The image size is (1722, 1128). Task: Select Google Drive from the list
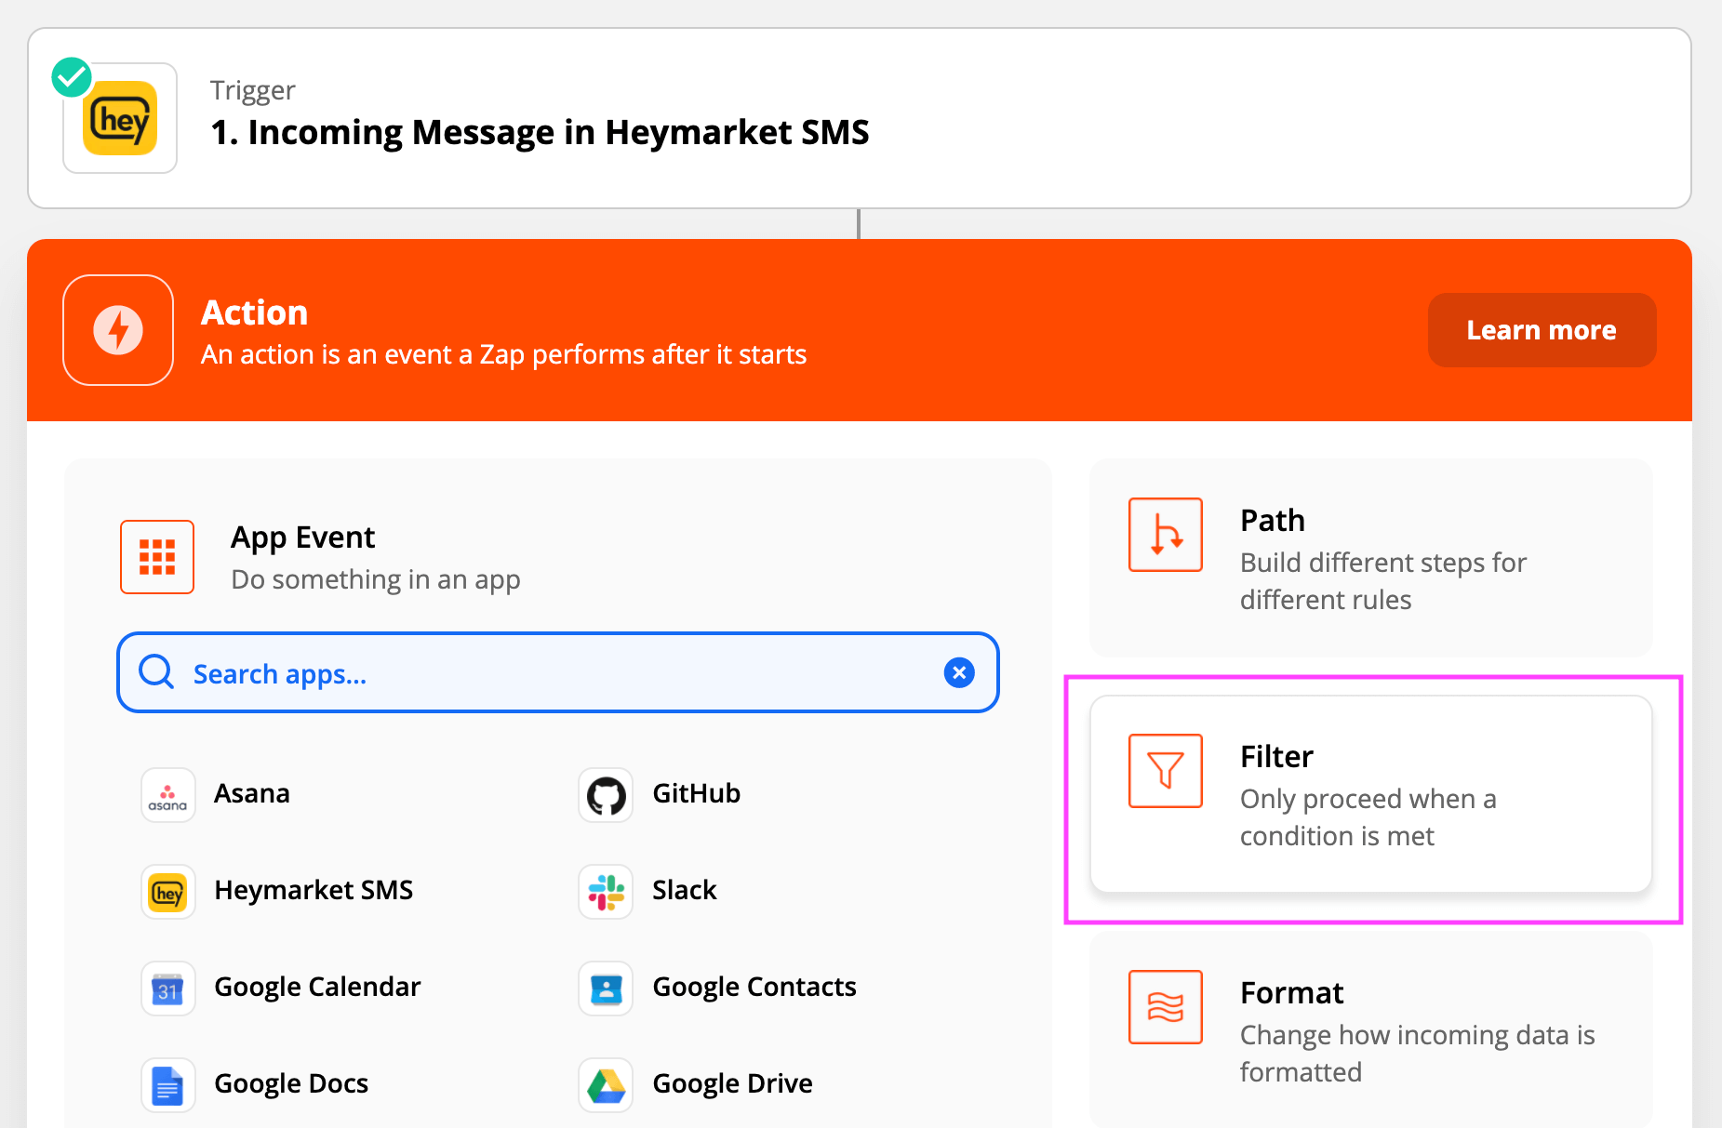(x=732, y=1083)
